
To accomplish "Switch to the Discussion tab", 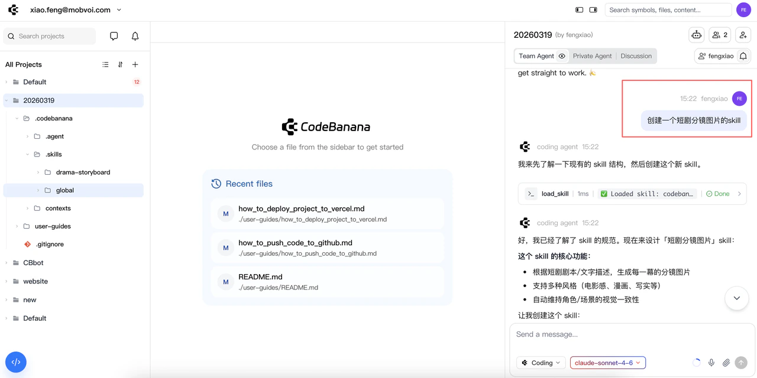I will [636, 56].
